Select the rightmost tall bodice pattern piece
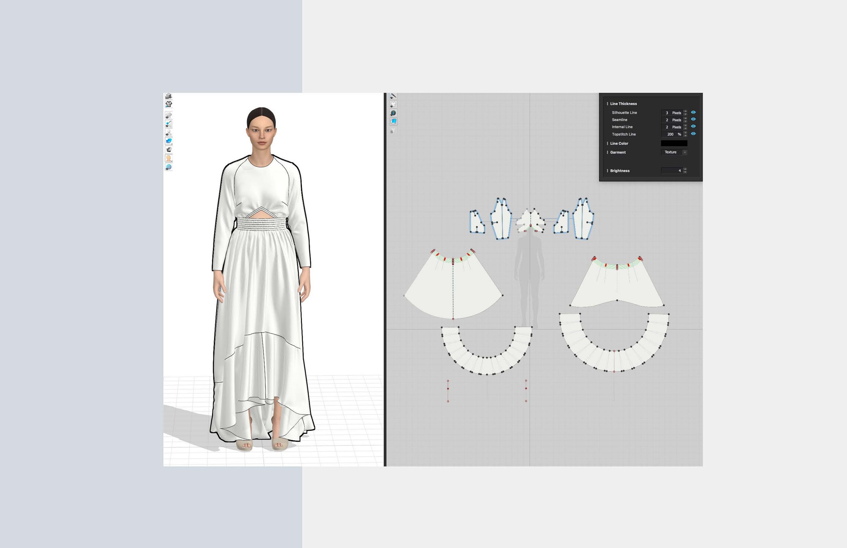The width and height of the screenshot is (847, 548). (583, 219)
